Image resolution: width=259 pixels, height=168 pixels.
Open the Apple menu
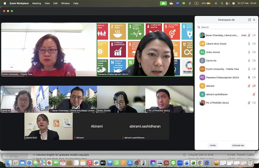(5, 3)
